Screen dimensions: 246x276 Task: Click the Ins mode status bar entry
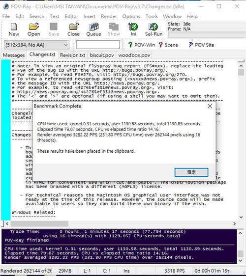coord(126,271)
